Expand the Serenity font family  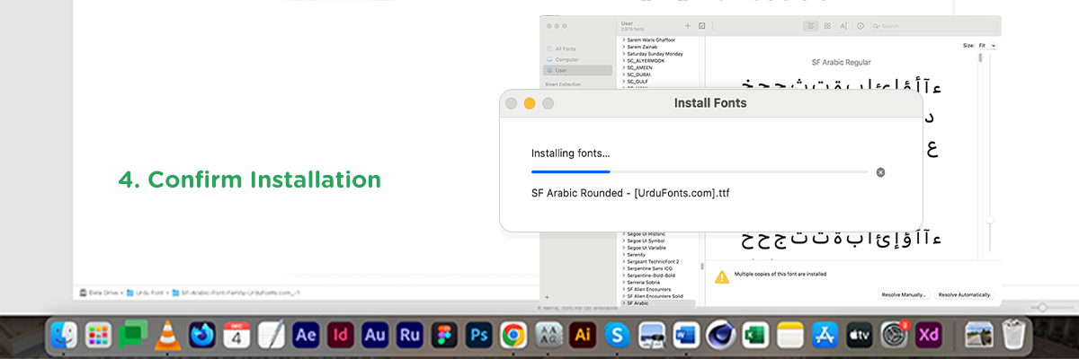[623, 254]
